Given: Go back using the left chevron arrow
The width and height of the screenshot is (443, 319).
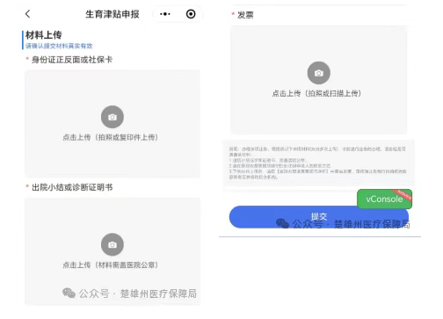Looking at the screenshot, I should coord(28,14).
